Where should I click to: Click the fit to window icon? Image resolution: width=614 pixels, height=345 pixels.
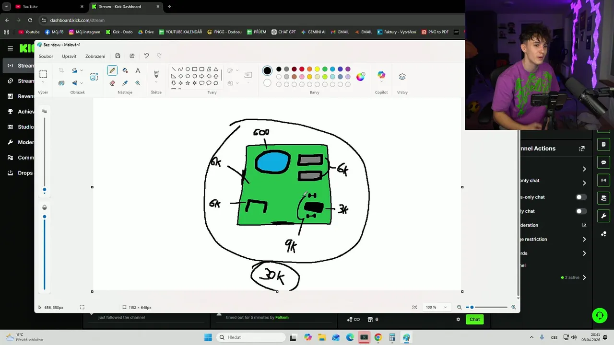pos(414,307)
